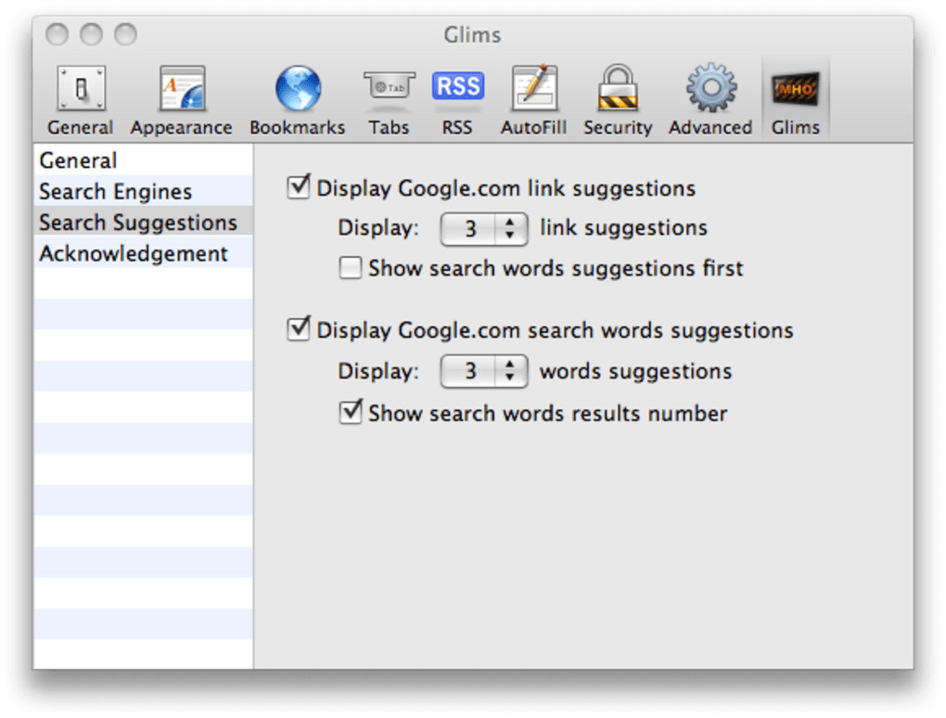Click the window zoom button
946x718 pixels.
coord(125,35)
